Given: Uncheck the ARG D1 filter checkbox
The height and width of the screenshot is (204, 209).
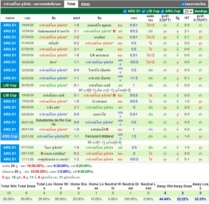Looking at the screenshot, I should pyautogui.click(x=125, y=11).
